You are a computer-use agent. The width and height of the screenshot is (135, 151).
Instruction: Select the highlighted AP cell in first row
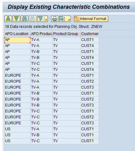click(17, 40)
